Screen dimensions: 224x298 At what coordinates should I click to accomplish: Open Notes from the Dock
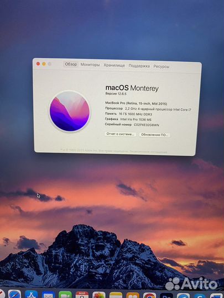tap(116, 295)
